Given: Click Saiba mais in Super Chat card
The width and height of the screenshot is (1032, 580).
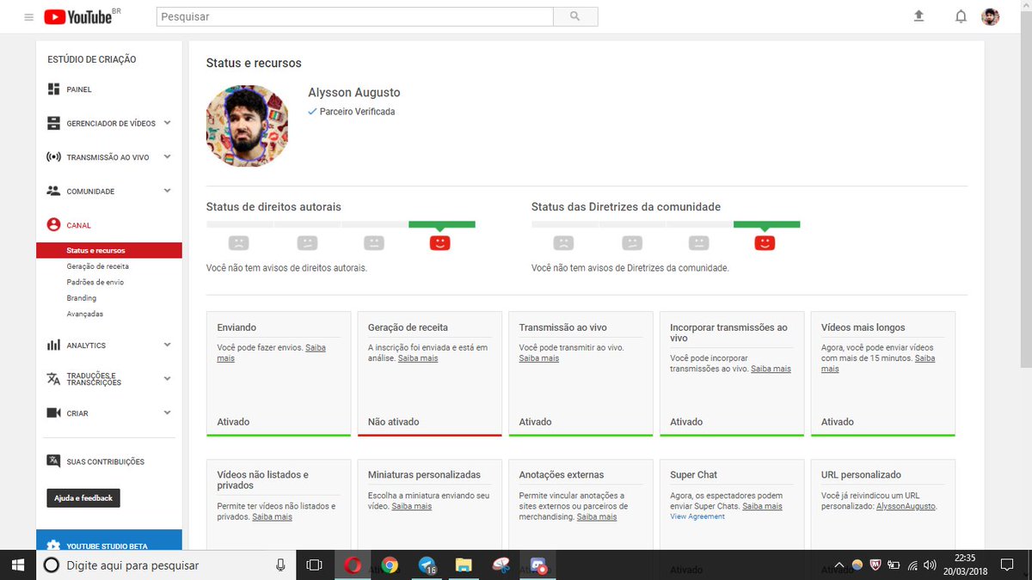Looking at the screenshot, I should [x=762, y=506].
